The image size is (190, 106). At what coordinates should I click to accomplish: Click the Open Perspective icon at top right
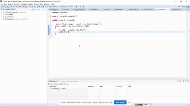183,7
